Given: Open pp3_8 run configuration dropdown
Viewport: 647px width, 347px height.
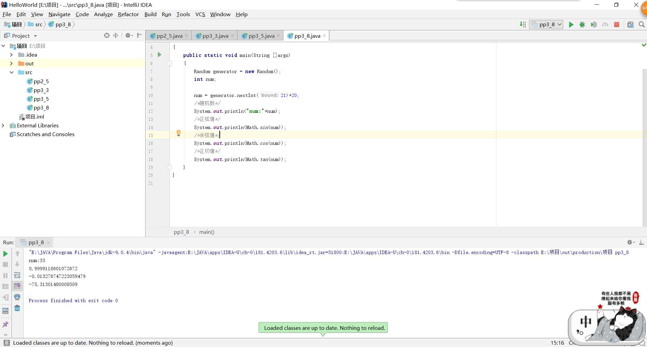Looking at the screenshot, I should [546, 25].
